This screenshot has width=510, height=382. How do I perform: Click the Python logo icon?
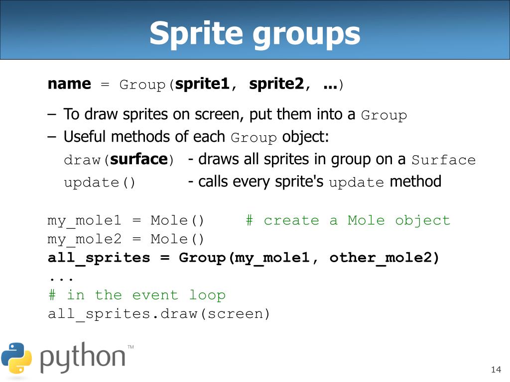tap(16, 358)
